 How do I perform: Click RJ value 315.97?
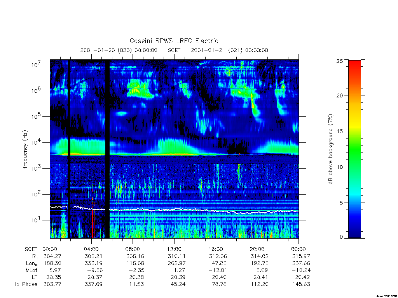(301, 256)
